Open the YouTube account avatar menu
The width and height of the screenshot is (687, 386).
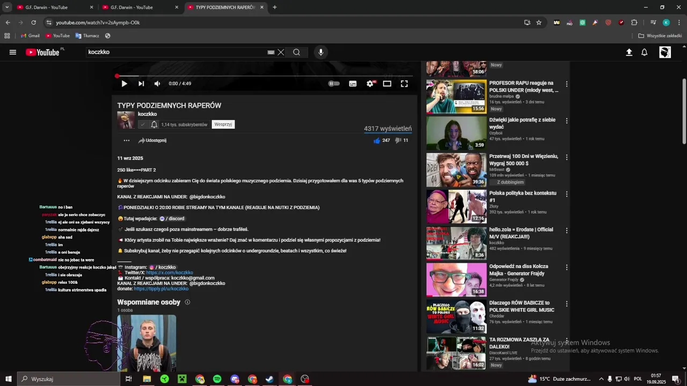[x=665, y=52]
